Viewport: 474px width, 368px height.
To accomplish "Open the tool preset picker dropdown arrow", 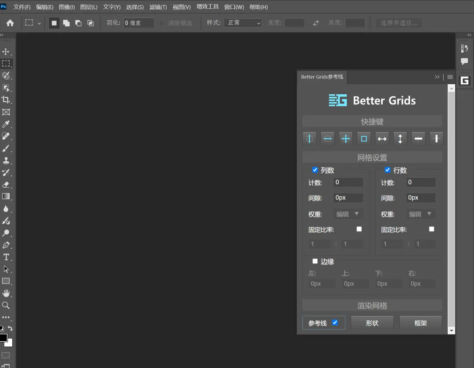I will 39,23.
